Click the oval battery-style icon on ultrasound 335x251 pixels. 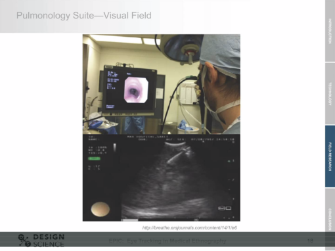(x=221, y=208)
